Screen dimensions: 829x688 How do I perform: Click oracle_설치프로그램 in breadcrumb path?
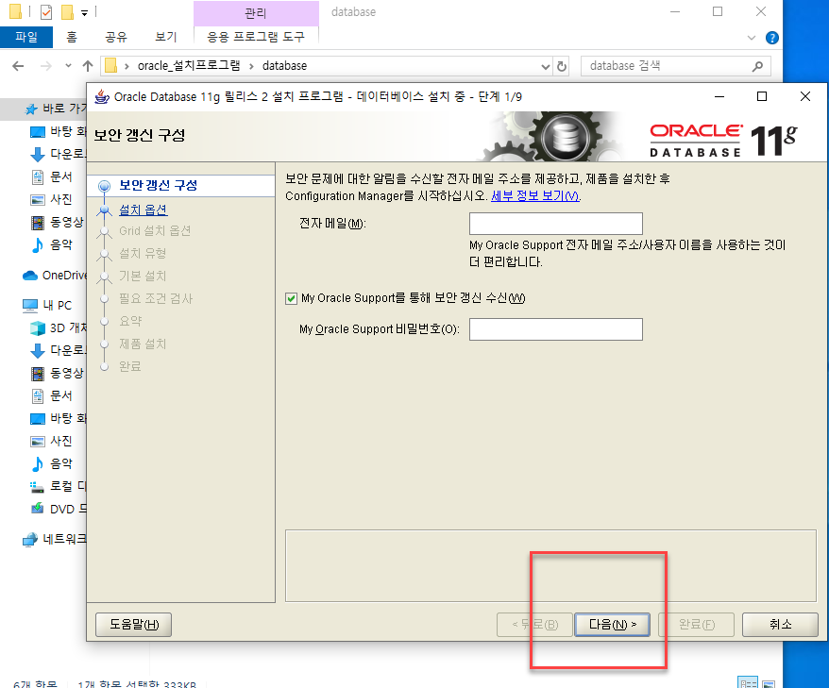click(x=189, y=66)
